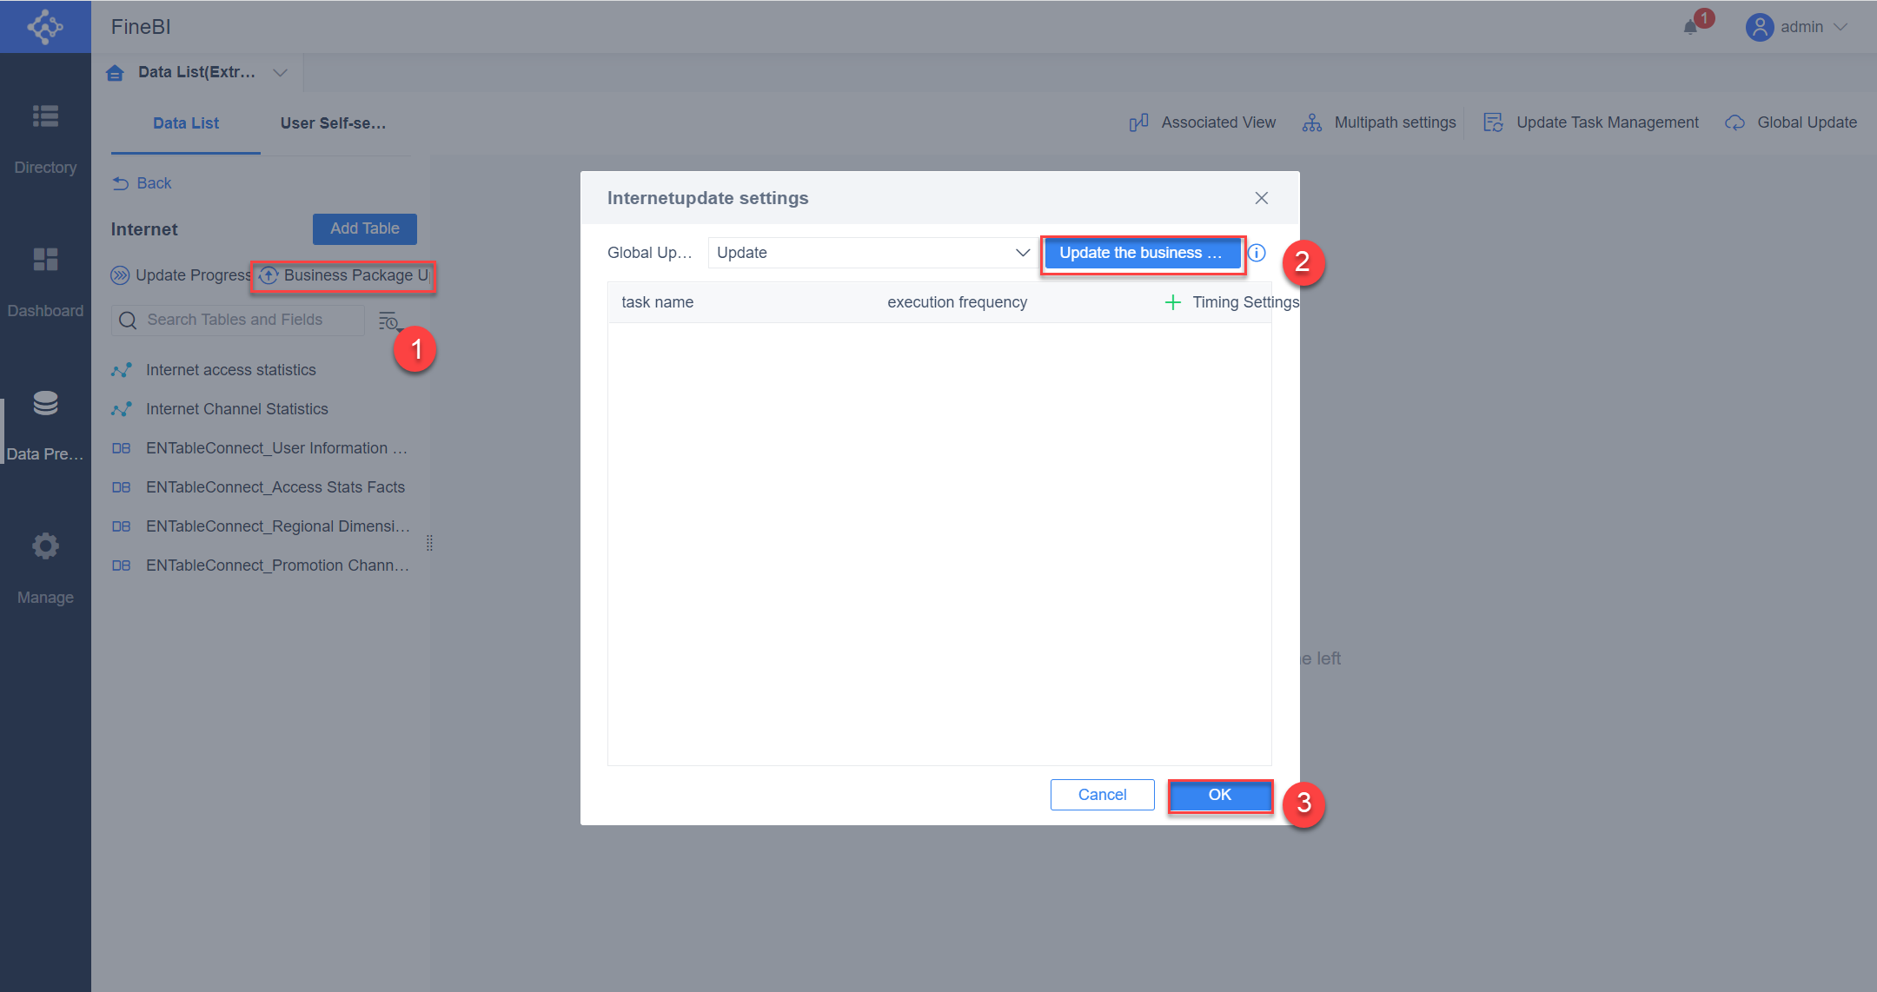Click the home icon beside Data List
This screenshot has width=1877, height=992.
[x=115, y=73]
